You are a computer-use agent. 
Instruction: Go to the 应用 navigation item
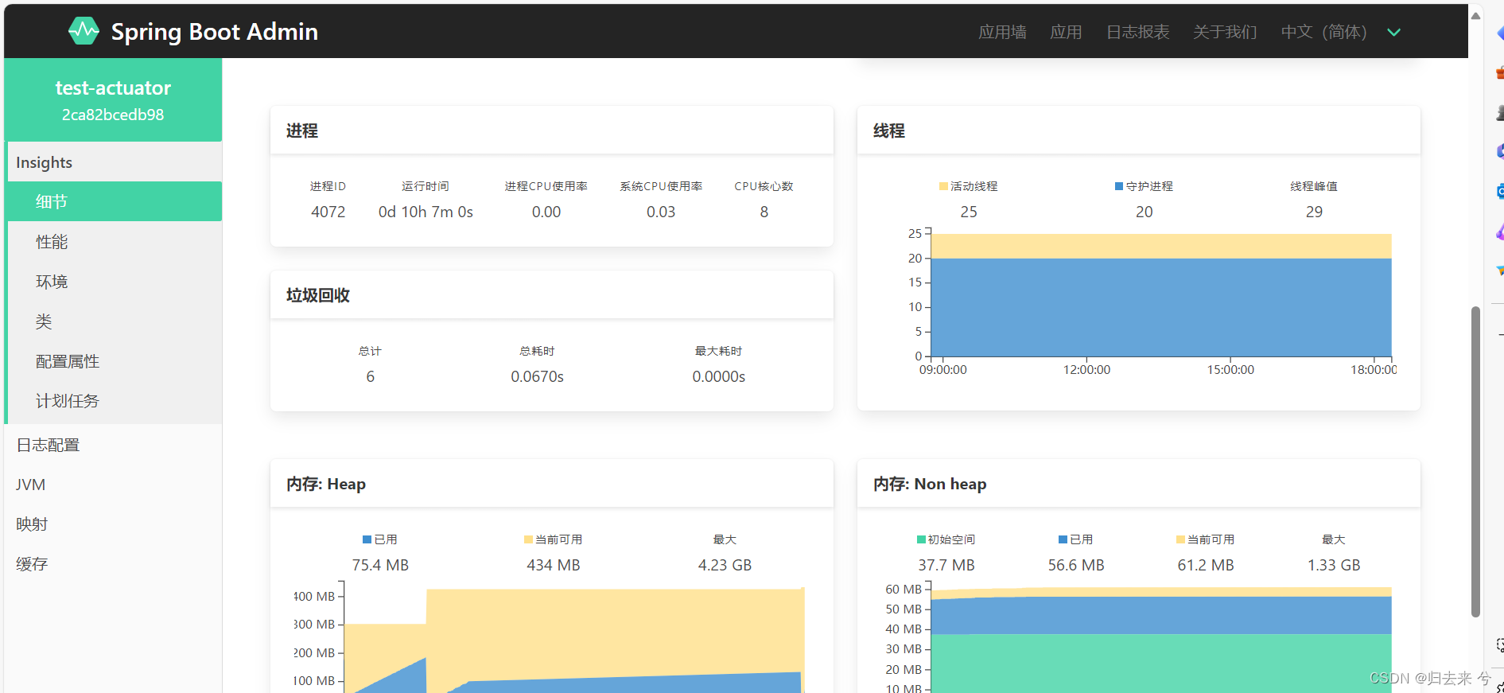click(1066, 32)
